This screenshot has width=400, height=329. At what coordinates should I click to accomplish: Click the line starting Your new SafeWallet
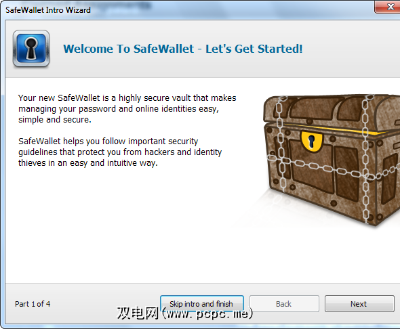pyautogui.click(x=127, y=98)
